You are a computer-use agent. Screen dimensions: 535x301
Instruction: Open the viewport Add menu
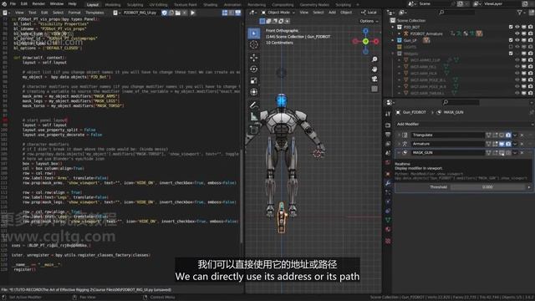pos(332,13)
